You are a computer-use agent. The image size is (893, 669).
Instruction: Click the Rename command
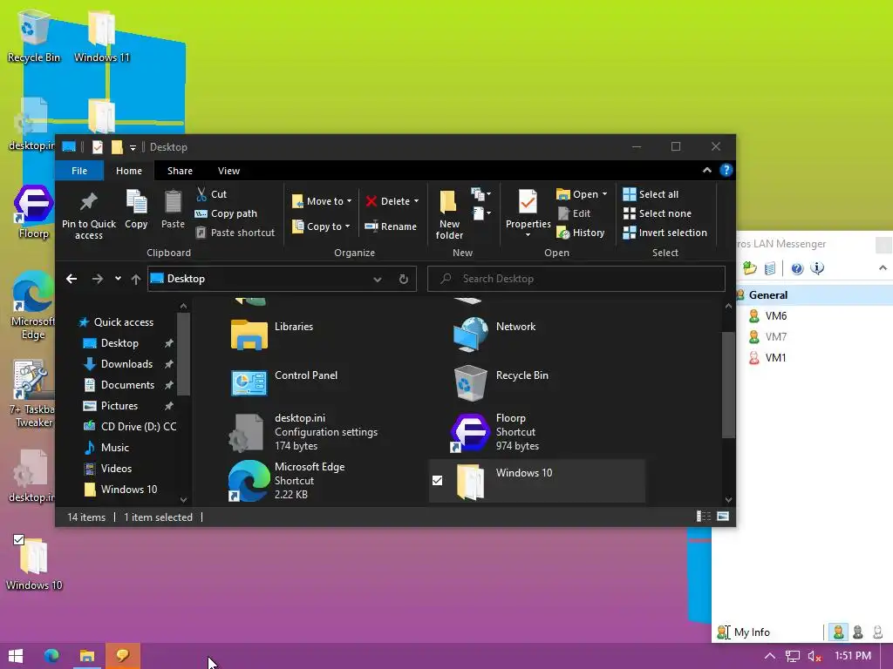[x=391, y=226]
